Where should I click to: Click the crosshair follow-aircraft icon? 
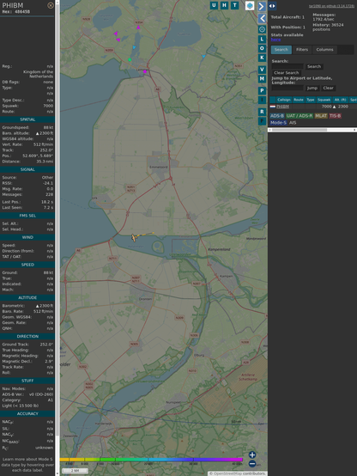click(x=262, y=29)
